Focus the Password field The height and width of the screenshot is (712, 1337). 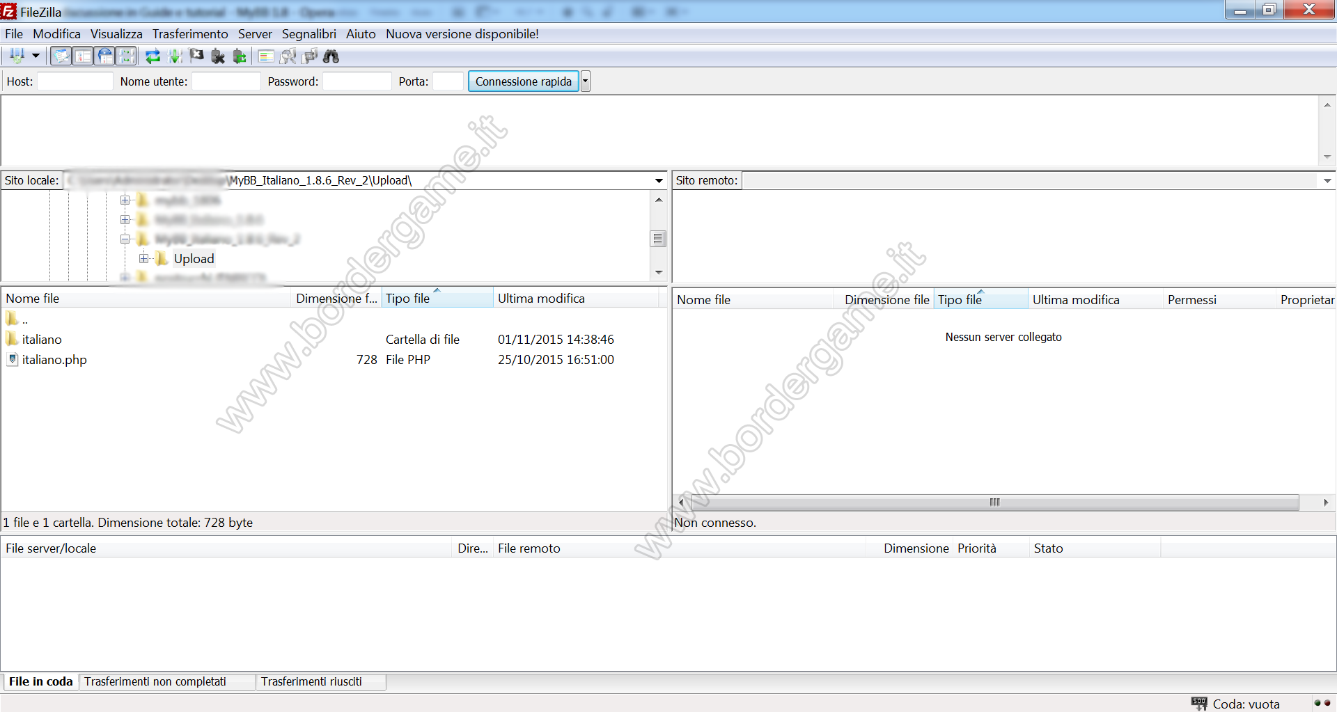coord(357,81)
